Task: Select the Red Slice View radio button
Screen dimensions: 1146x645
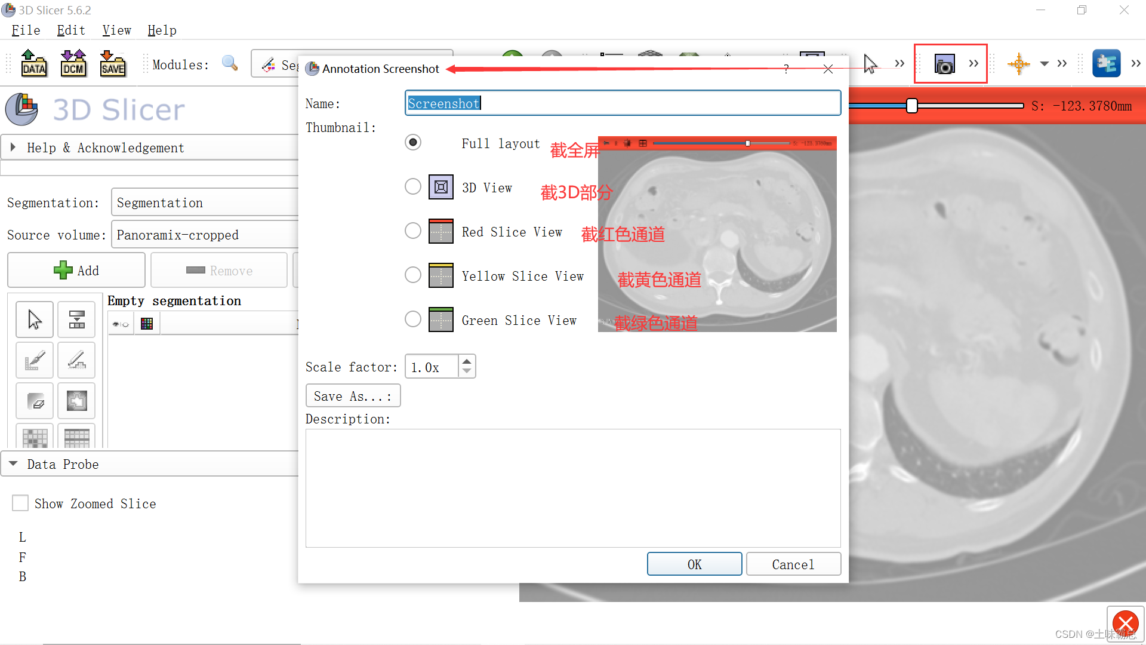Action: point(412,231)
